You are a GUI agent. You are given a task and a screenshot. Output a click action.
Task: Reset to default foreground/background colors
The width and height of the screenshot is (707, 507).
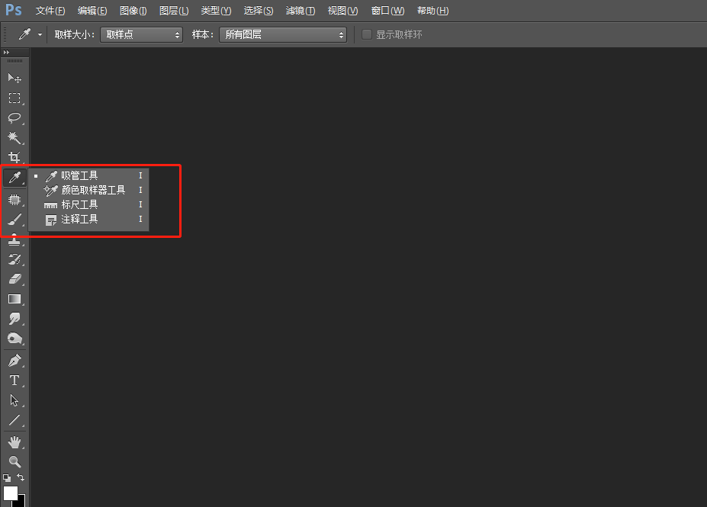7,478
